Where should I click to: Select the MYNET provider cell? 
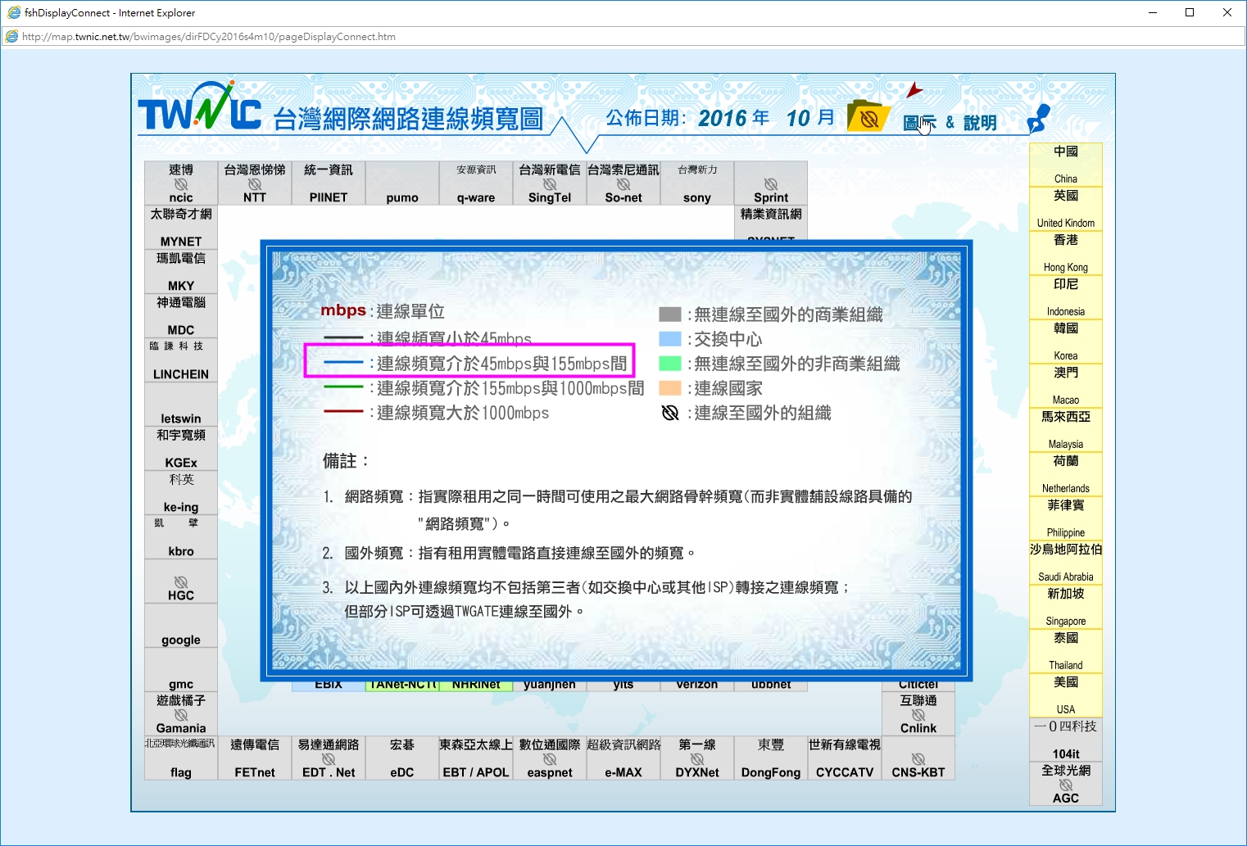pyautogui.click(x=181, y=227)
